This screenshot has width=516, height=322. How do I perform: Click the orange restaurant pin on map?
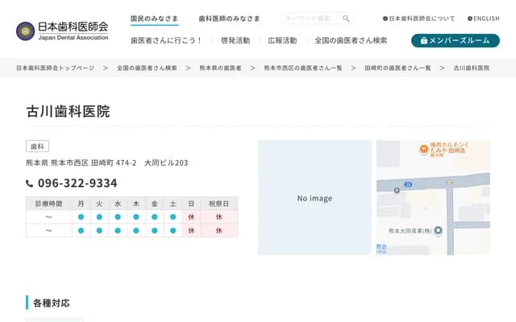422,149
